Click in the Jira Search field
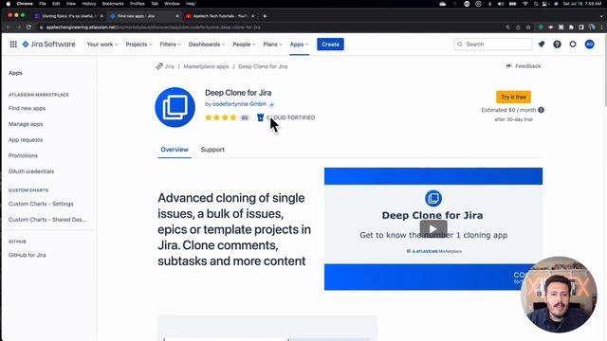 [x=493, y=45]
